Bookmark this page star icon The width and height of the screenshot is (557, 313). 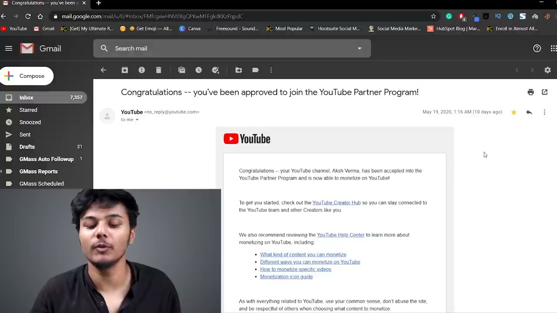433,16
